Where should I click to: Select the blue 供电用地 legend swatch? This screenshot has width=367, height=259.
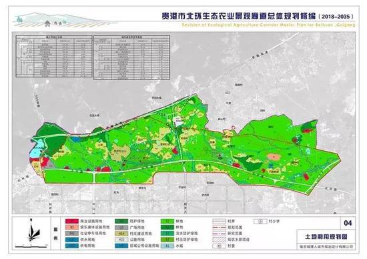(x=71, y=246)
